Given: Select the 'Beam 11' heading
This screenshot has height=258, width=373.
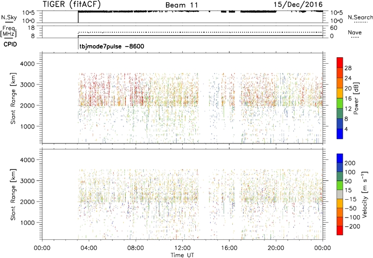Looking at the screenshot, I should tap(182, 5).
